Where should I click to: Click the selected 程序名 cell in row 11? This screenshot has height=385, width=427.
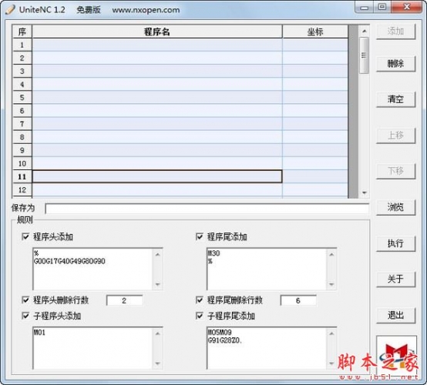(x=157, y=176)
